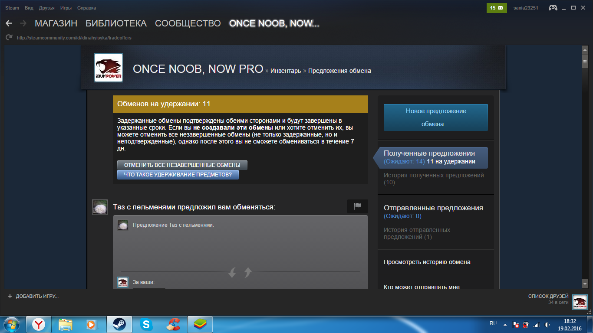Open the Steam menu
Screen dimensions: 593x333
click(x=12, y=8)
